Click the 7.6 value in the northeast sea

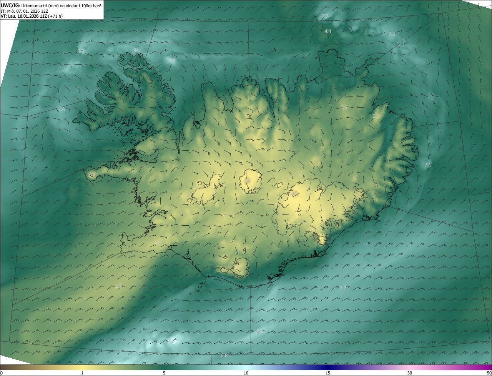(x=392, y=35)
